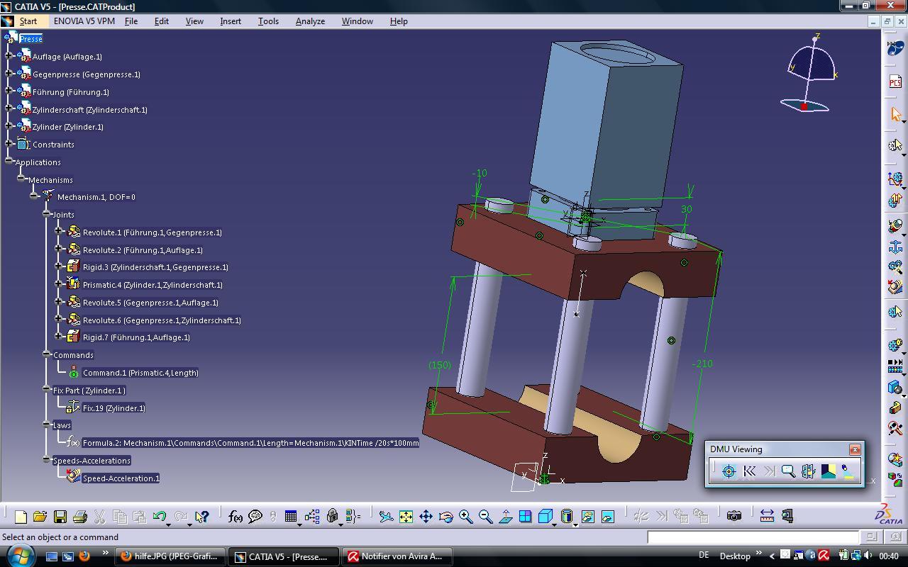
Task: Click the Select arrow tool in right toolbar
Action: pos(895,114)
